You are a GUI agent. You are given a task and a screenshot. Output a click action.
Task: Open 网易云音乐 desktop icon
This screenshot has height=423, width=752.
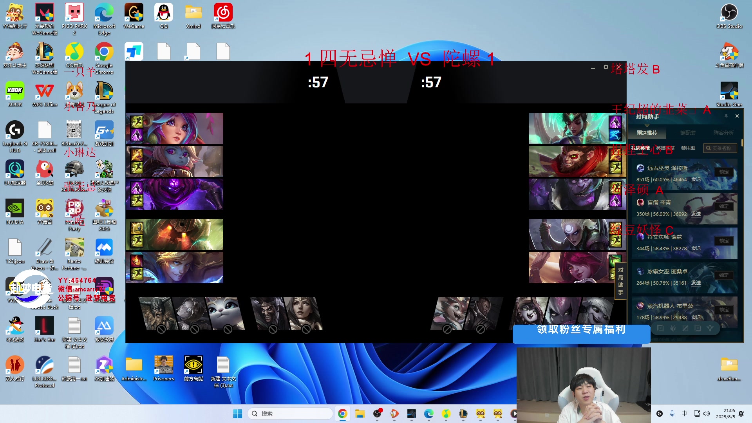(x=223, y=16)
